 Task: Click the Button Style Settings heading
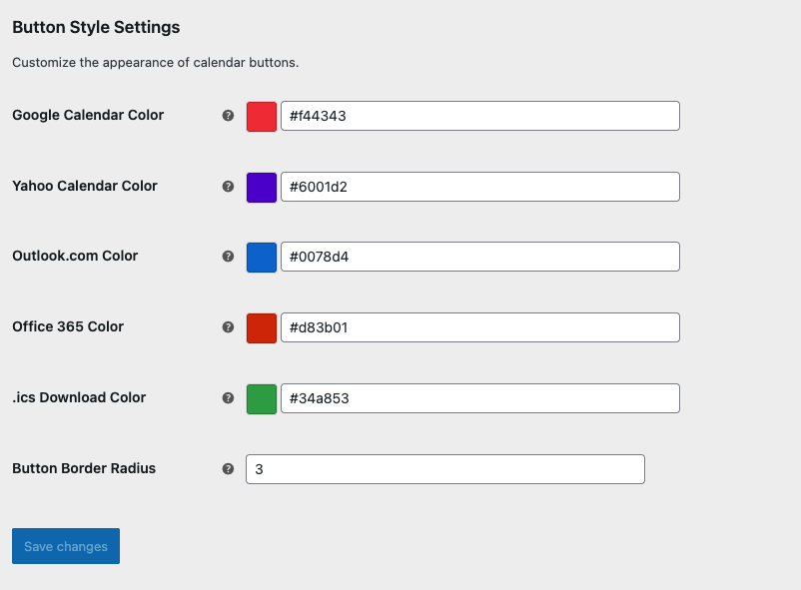(x=95, y=27)
